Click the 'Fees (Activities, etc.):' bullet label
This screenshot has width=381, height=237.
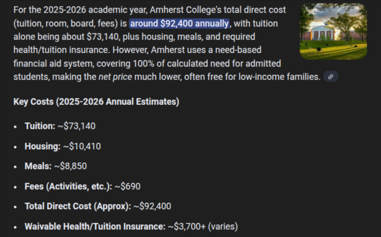(x=68, y=186)
